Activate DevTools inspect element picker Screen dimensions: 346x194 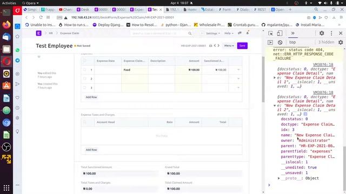270,33
